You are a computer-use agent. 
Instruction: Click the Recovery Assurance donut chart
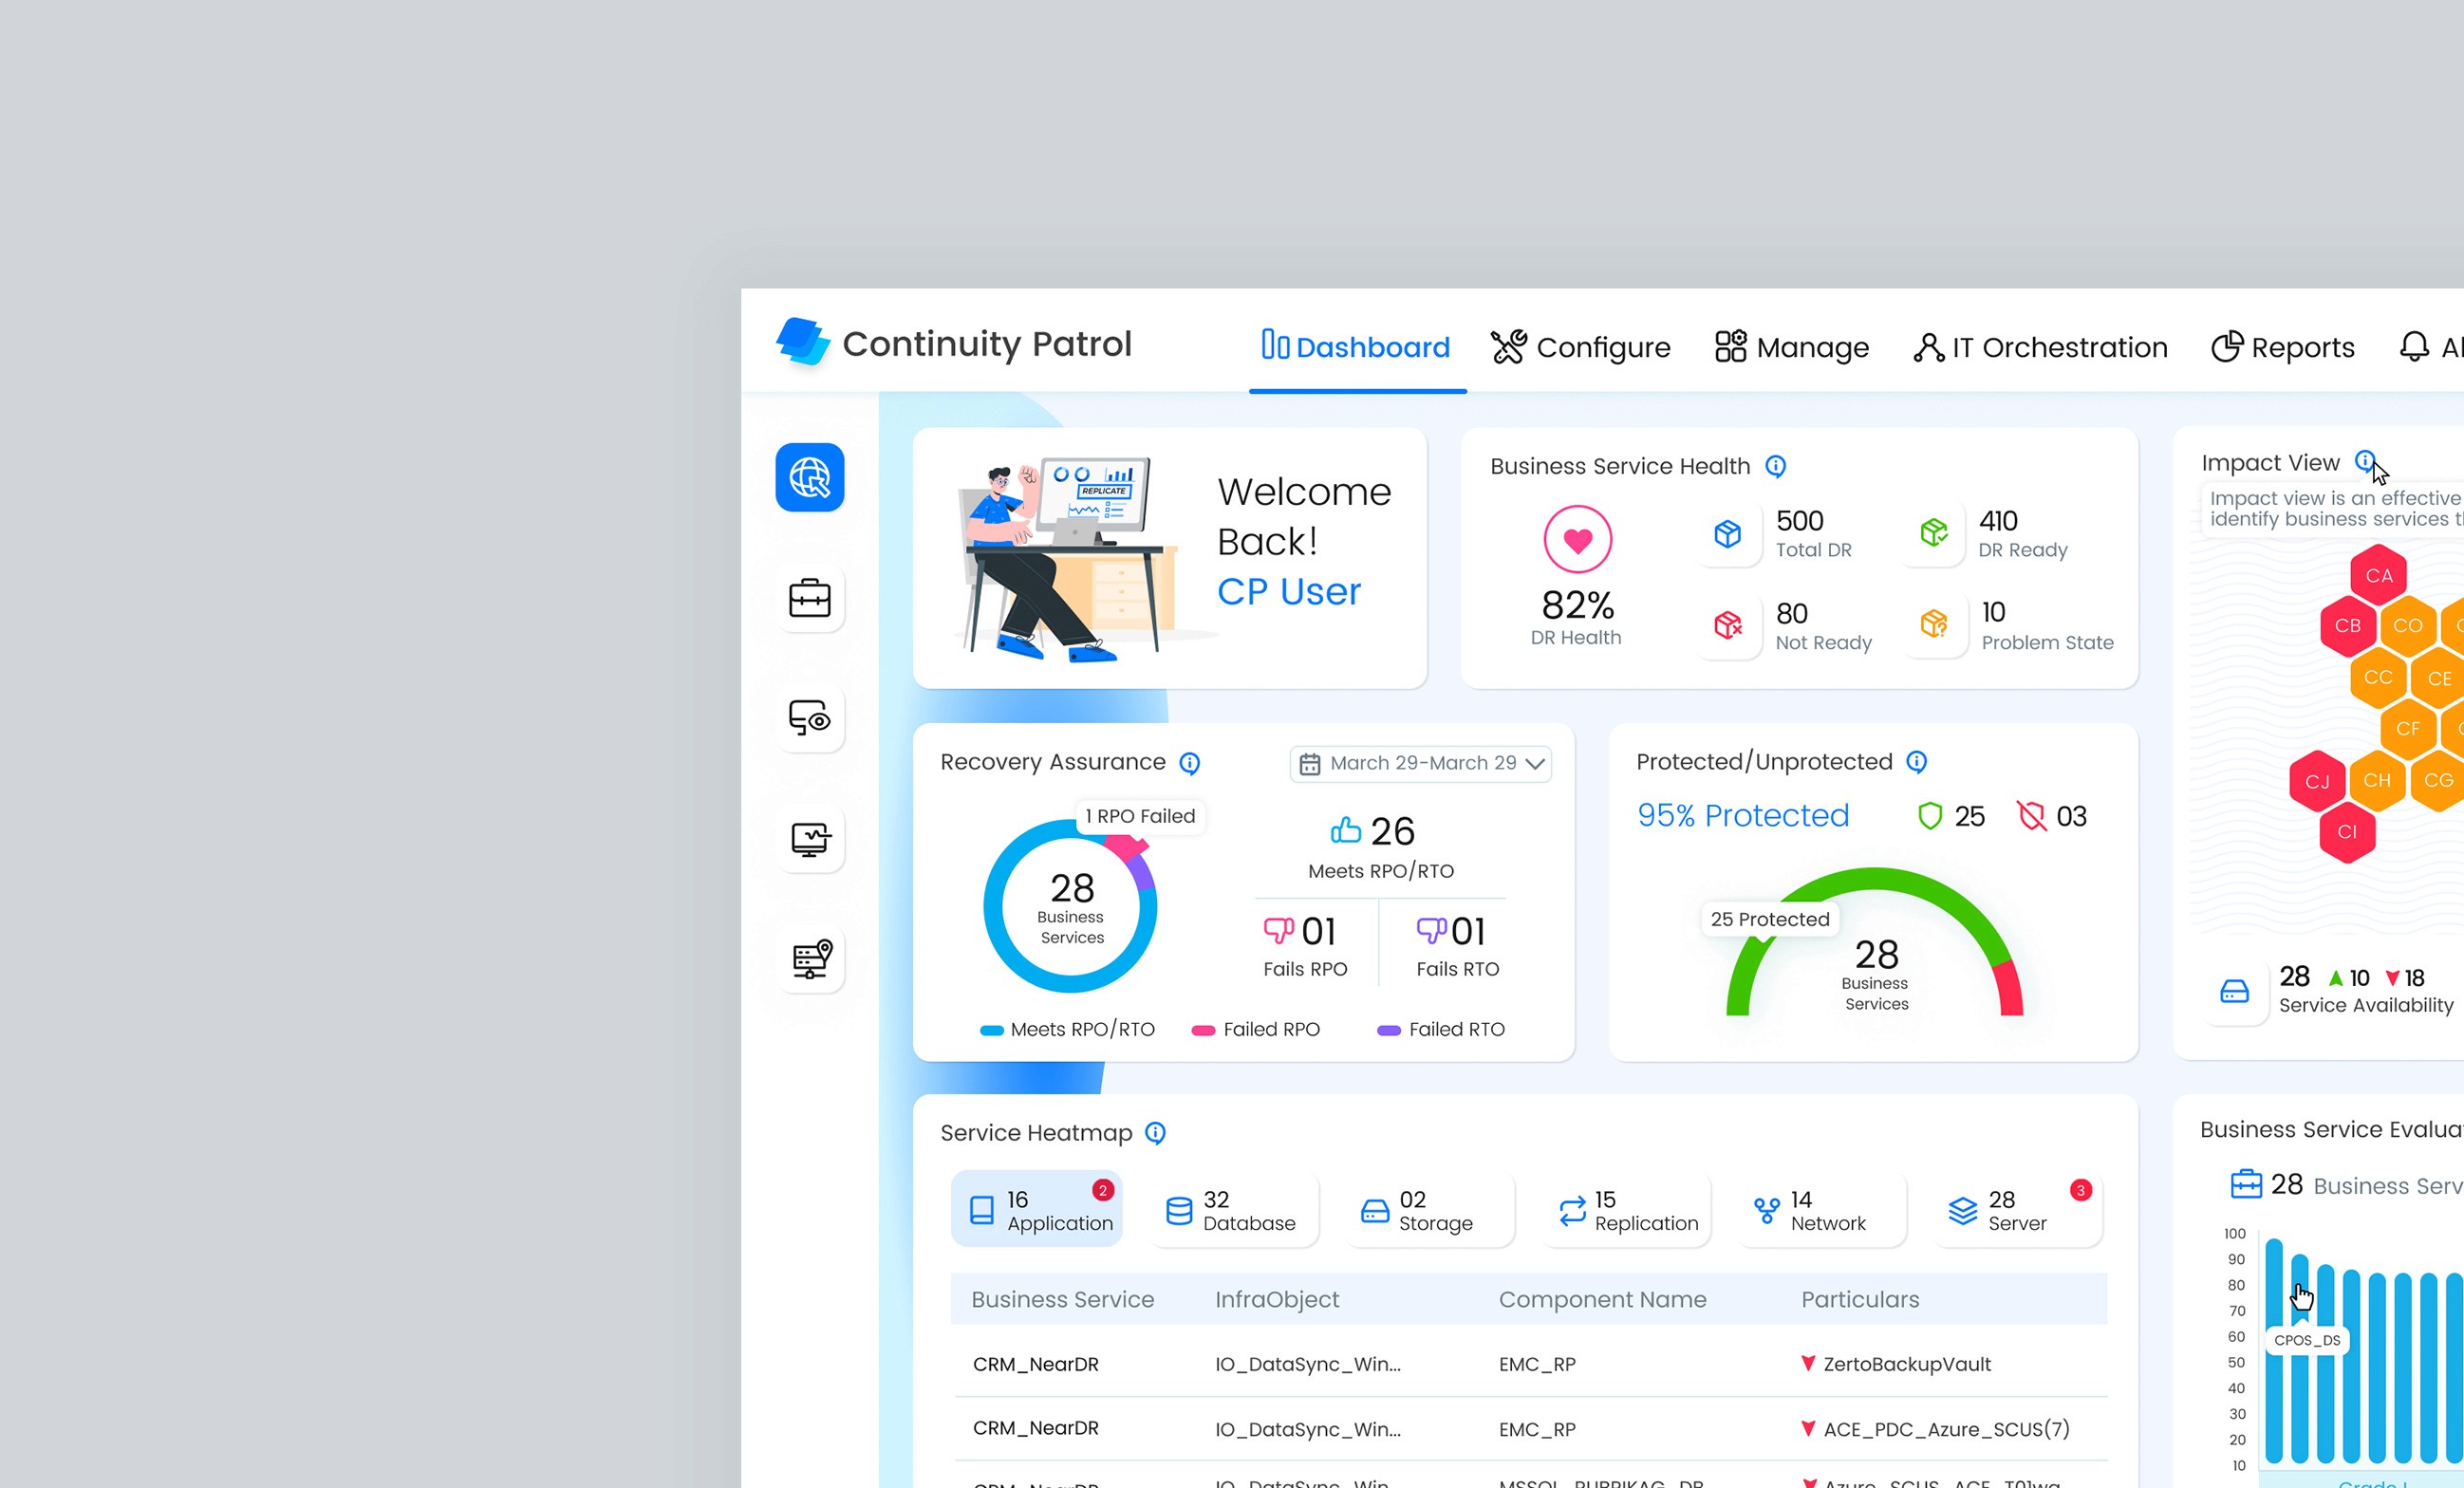1070,905
